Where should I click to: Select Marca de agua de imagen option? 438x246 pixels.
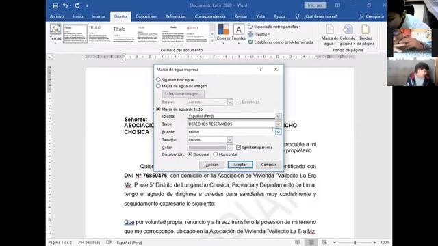click(x=158, y=86)
